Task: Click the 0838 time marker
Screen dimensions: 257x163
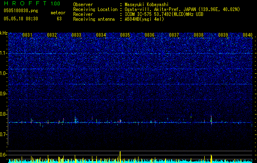Action: click(x=199, y=35)
